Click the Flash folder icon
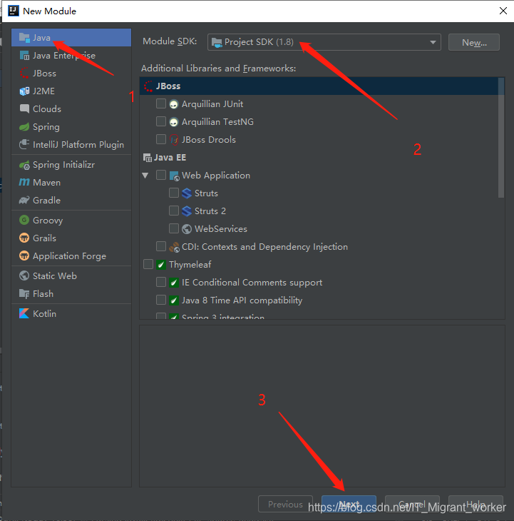This screenshot has width=514, height=521. [24, 294]
